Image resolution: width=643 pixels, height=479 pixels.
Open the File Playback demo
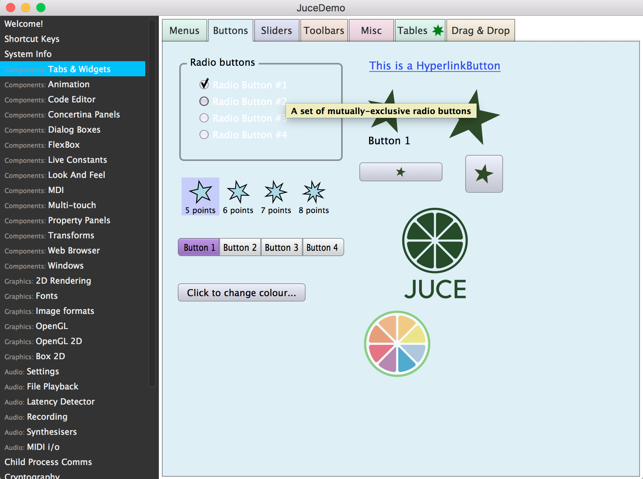click(x=73, y=386)
